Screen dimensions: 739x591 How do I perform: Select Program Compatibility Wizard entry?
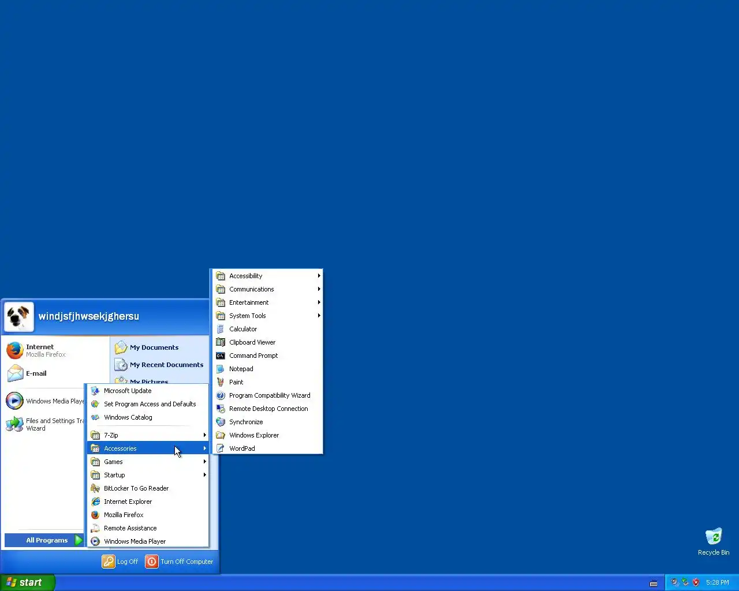tap(267, 395)
